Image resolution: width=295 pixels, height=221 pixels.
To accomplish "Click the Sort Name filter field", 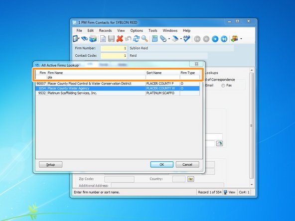I will coord(163,77).
